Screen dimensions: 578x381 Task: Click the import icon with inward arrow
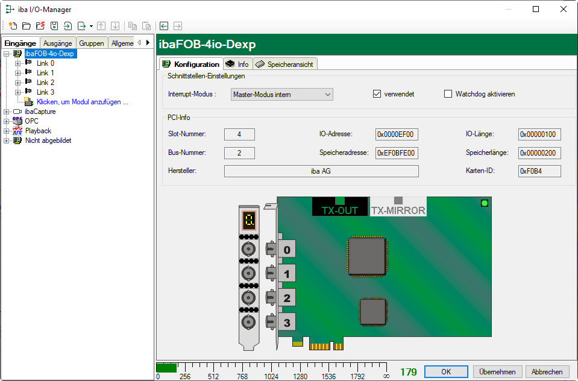pos(68,26)
